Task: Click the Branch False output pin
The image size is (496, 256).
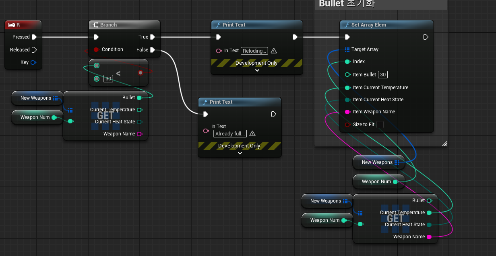Action: (153, 50)
